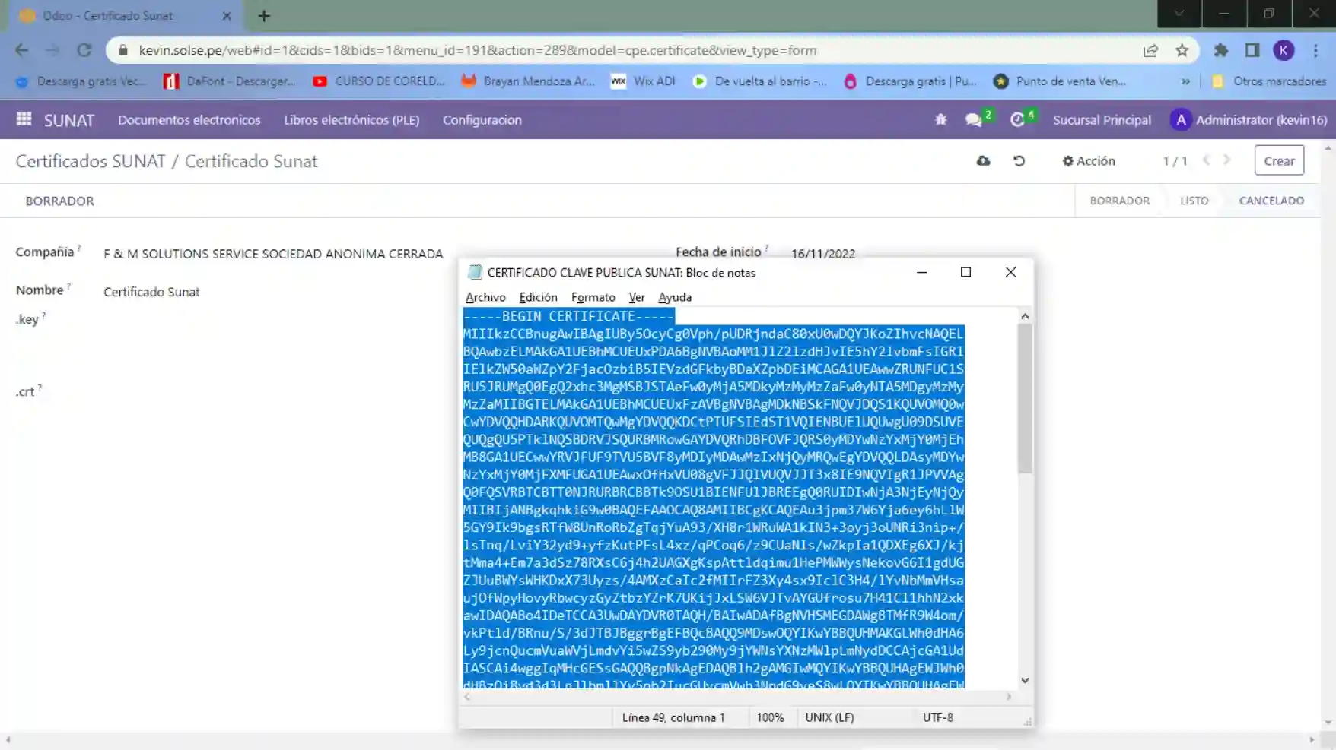This screenshot has width=1336, height=750.
Task: Open the Odoo apps grid menu
Action: 24,119
